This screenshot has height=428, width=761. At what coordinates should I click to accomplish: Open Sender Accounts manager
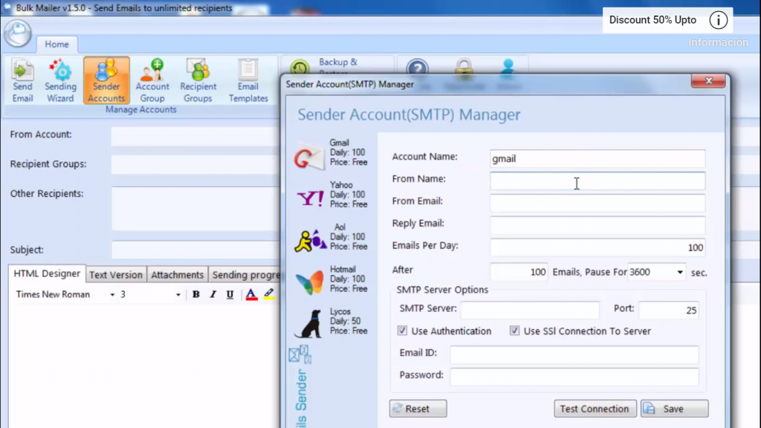coord(106,80)
